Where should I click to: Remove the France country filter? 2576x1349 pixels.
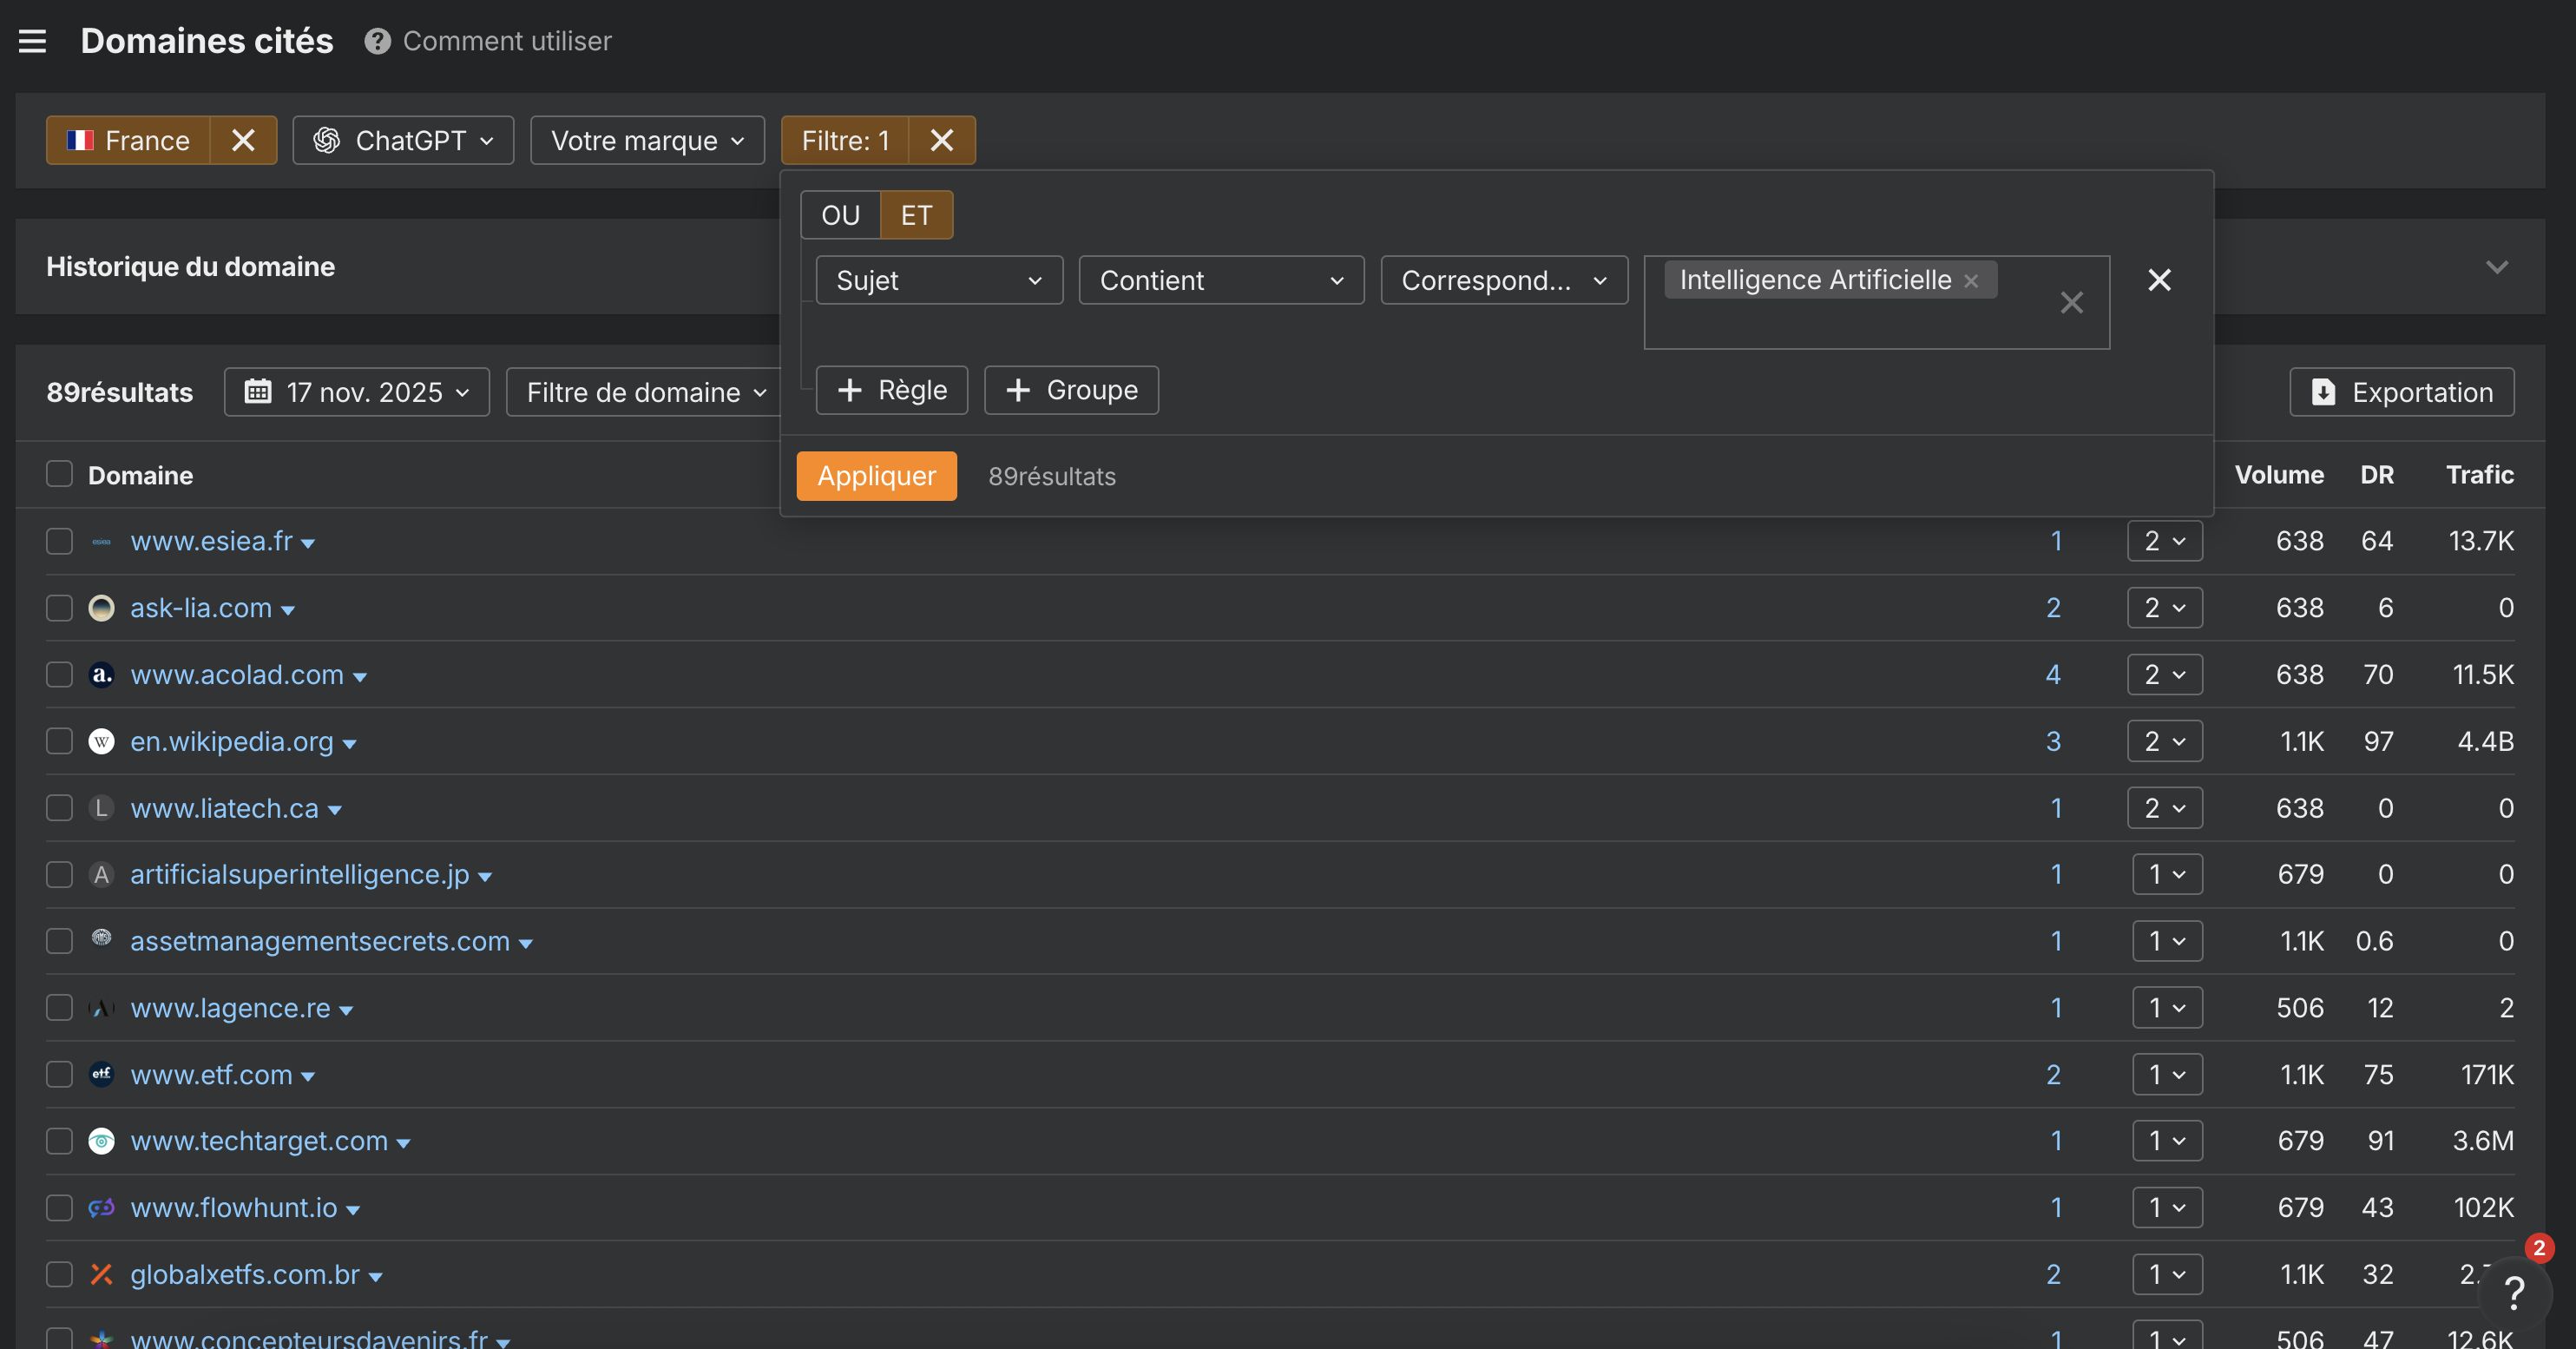[x=243, y=140]
